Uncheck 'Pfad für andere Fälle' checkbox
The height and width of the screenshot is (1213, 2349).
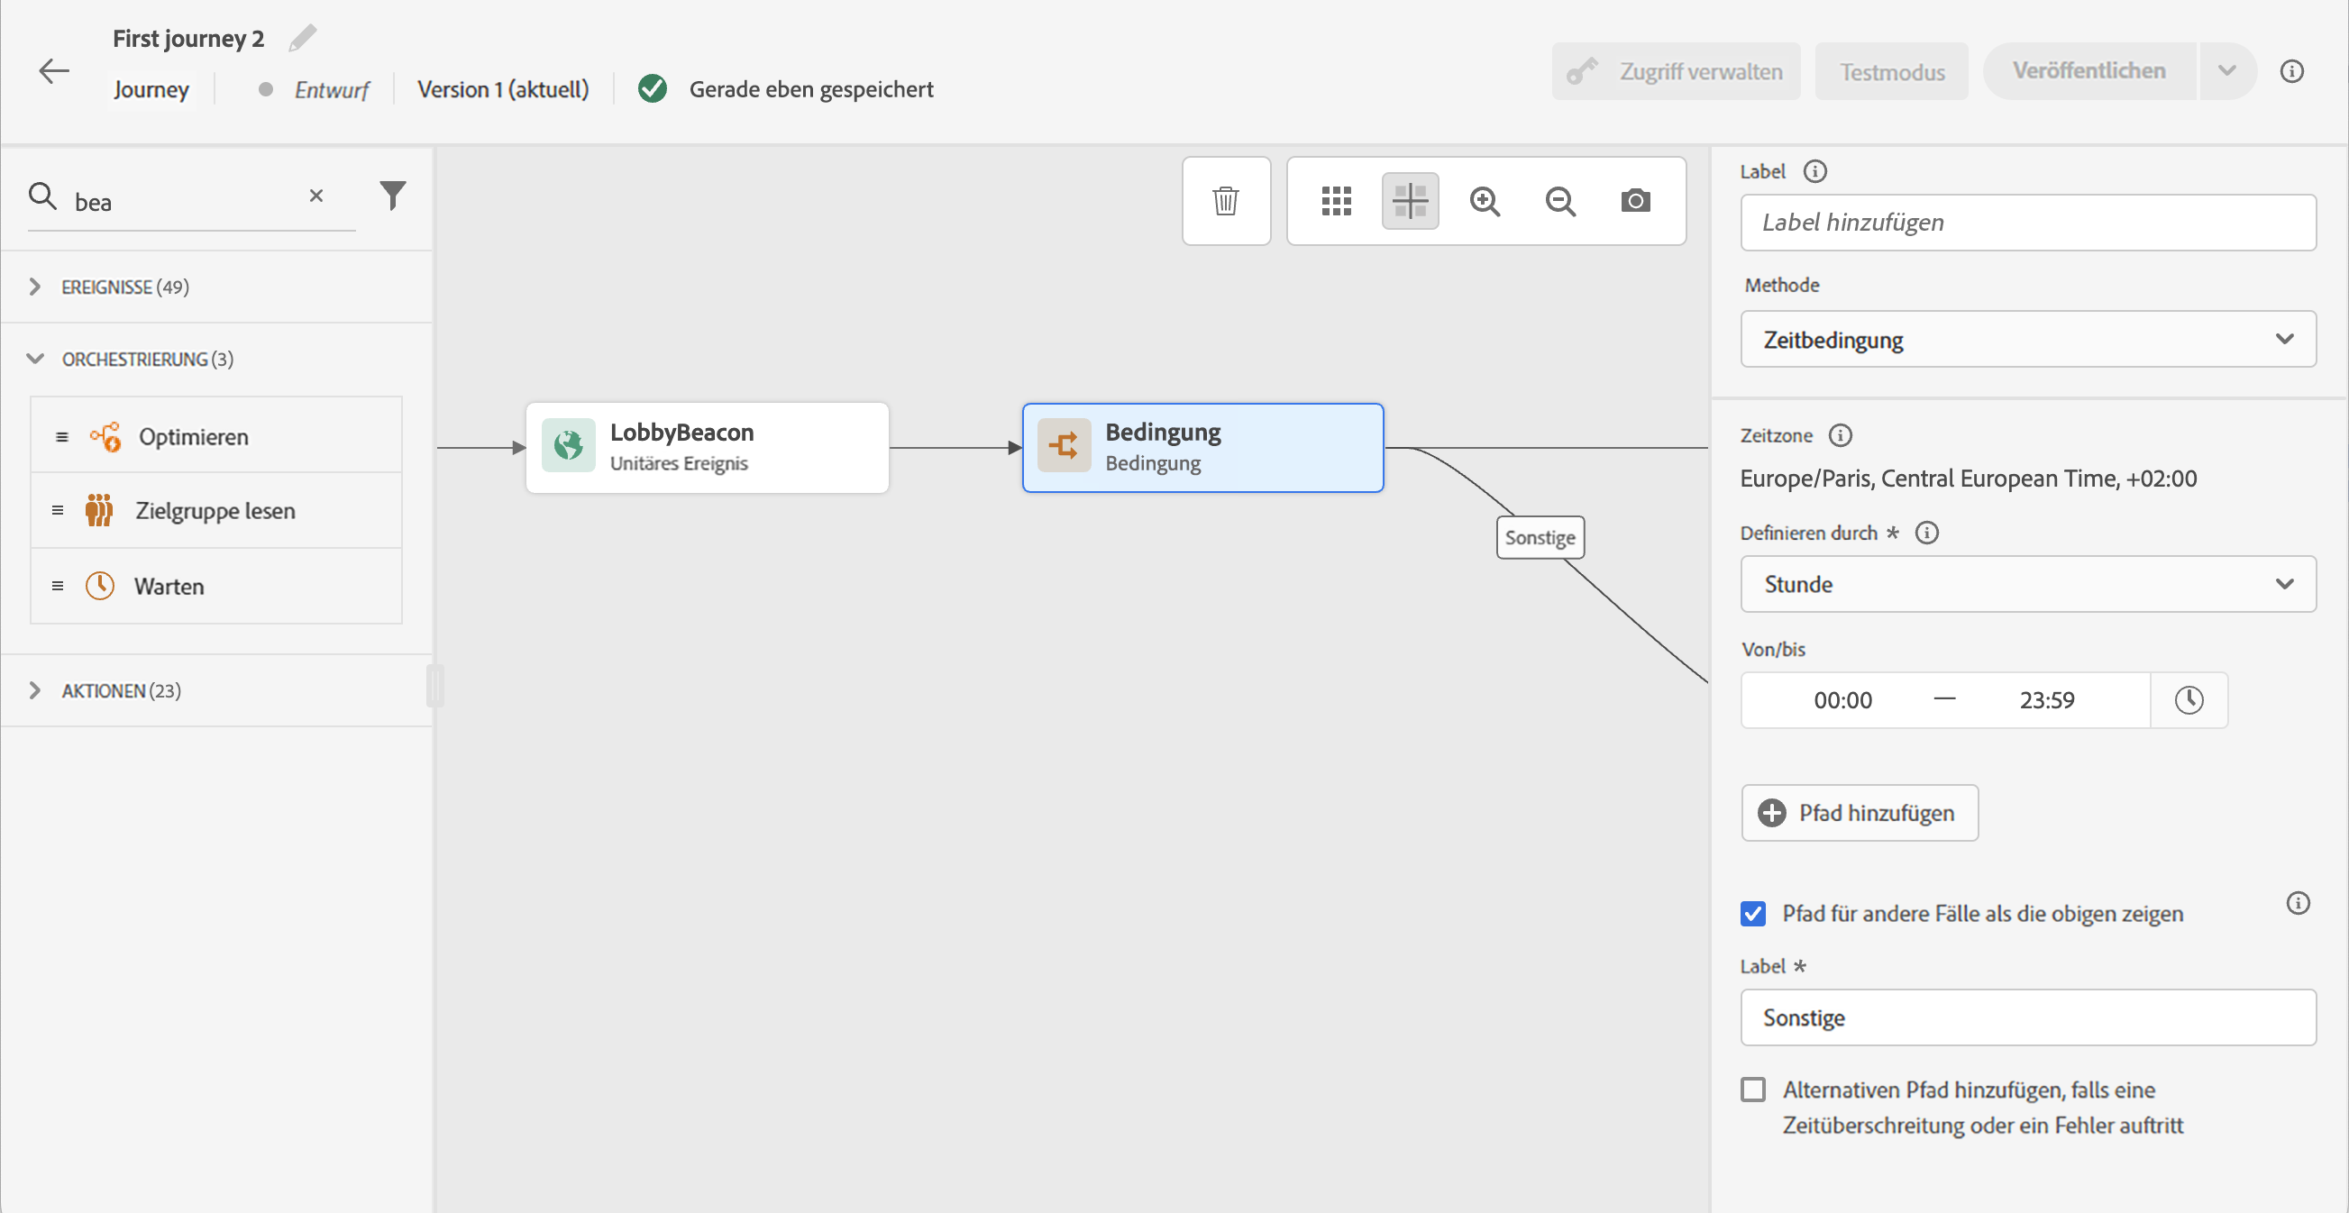[1752, 913]
